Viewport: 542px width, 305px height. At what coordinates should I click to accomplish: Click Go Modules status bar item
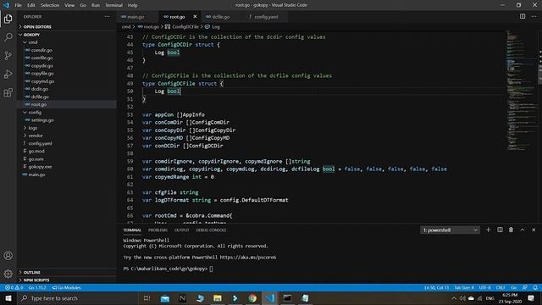[x=66, y=288]
